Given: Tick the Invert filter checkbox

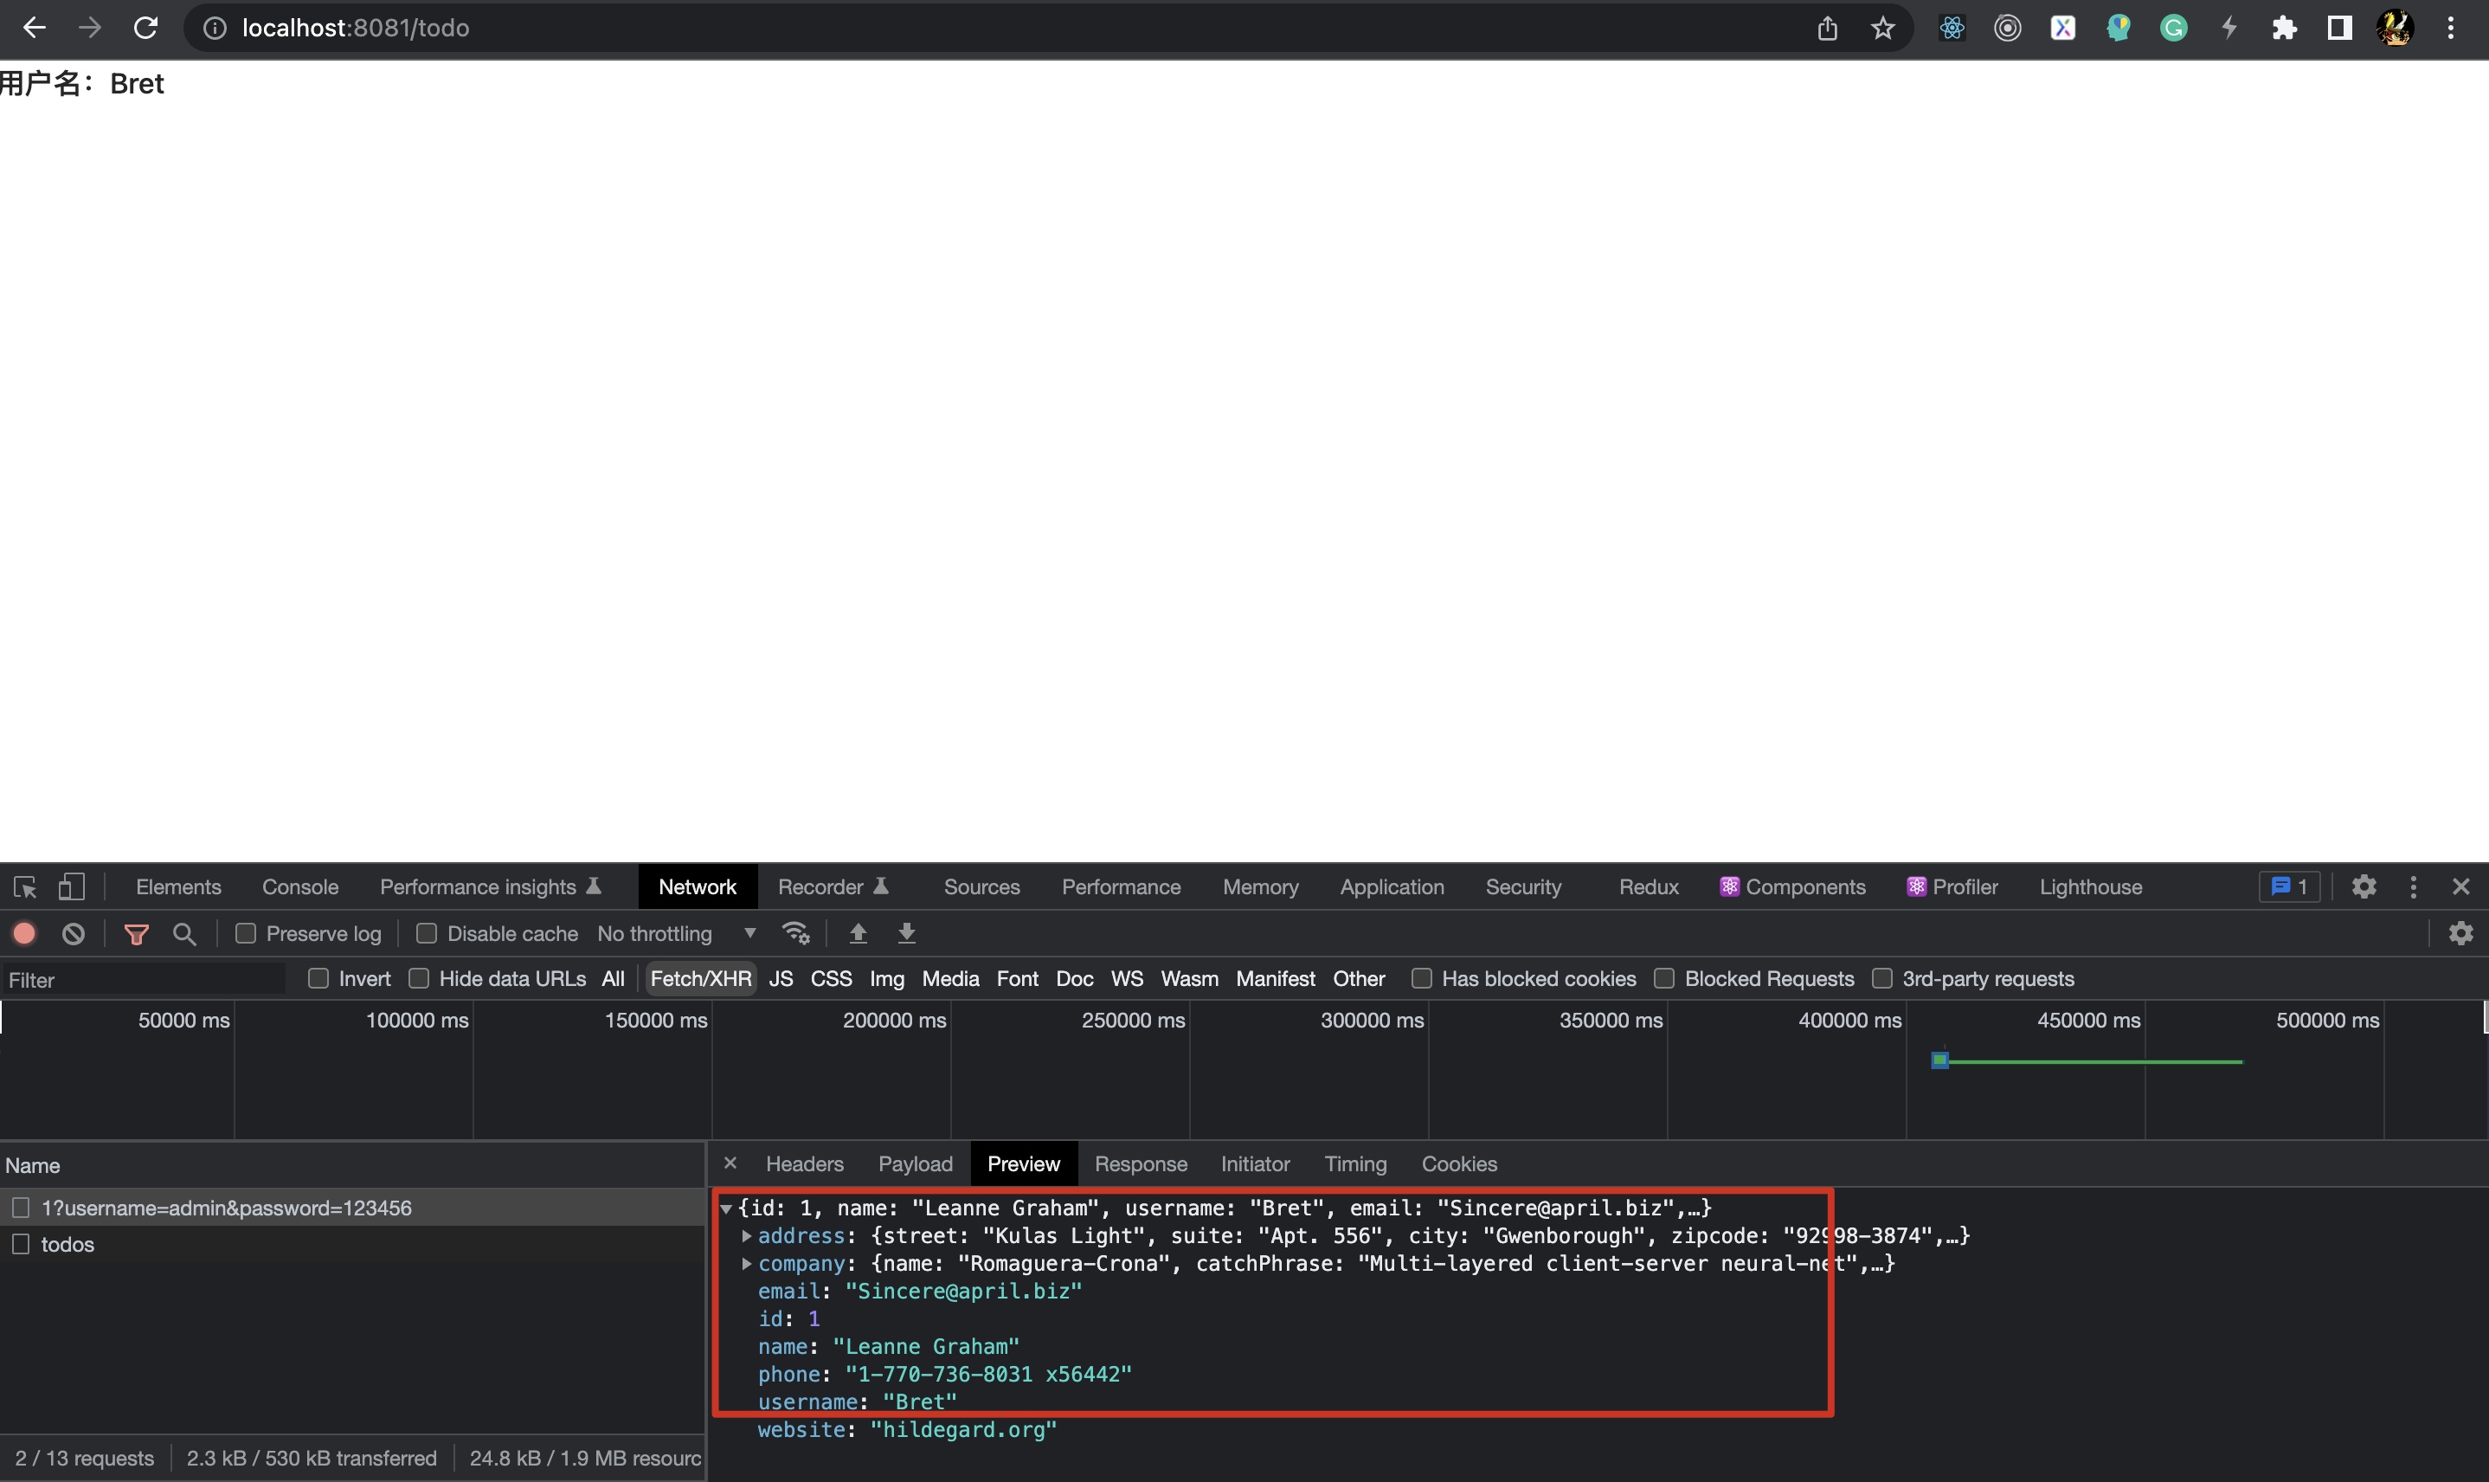Looking at the screenshot, I should (x=318, y=979).
